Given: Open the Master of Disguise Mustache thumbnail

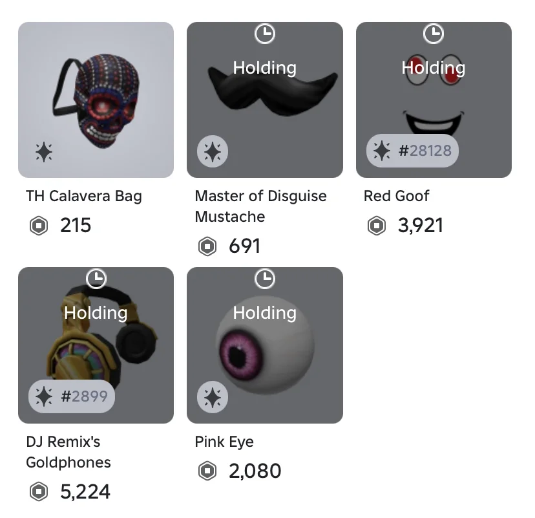Looking at the screenshot, I should pos(265,100).
